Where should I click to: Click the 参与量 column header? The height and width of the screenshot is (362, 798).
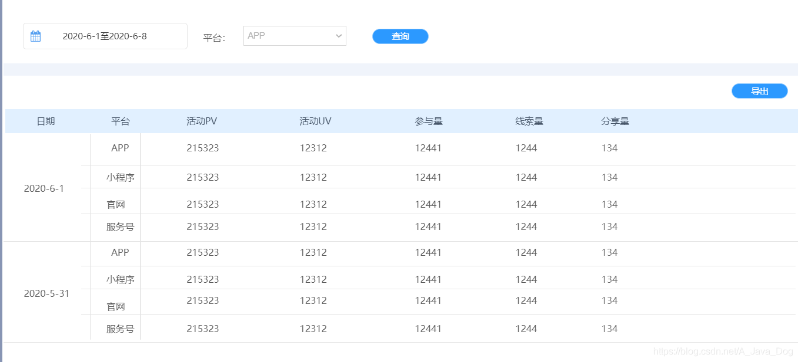429,121
